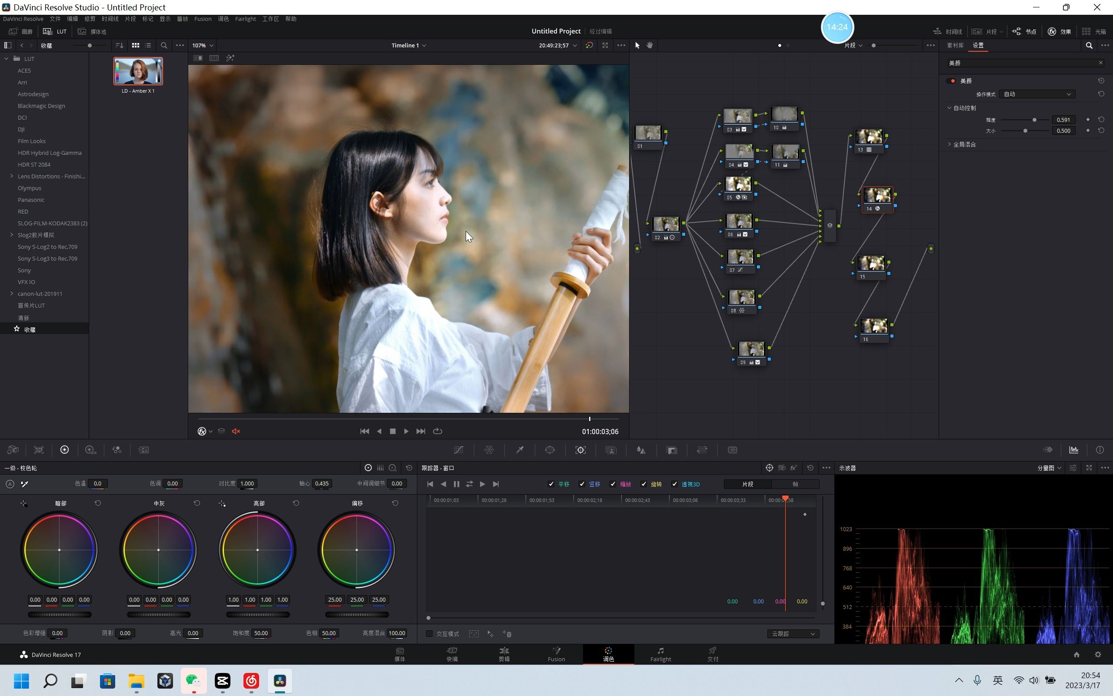This screenshot has width=1113, height=696.
Task: Switch to the Fairlight page tab
Action: 660,654
